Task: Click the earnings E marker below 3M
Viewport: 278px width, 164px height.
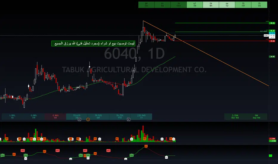Action: (x=79, y=120)
